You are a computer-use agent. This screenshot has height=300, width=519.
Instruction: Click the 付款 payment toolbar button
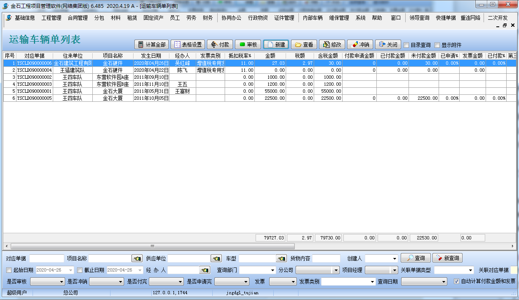(x=220, y=45)
